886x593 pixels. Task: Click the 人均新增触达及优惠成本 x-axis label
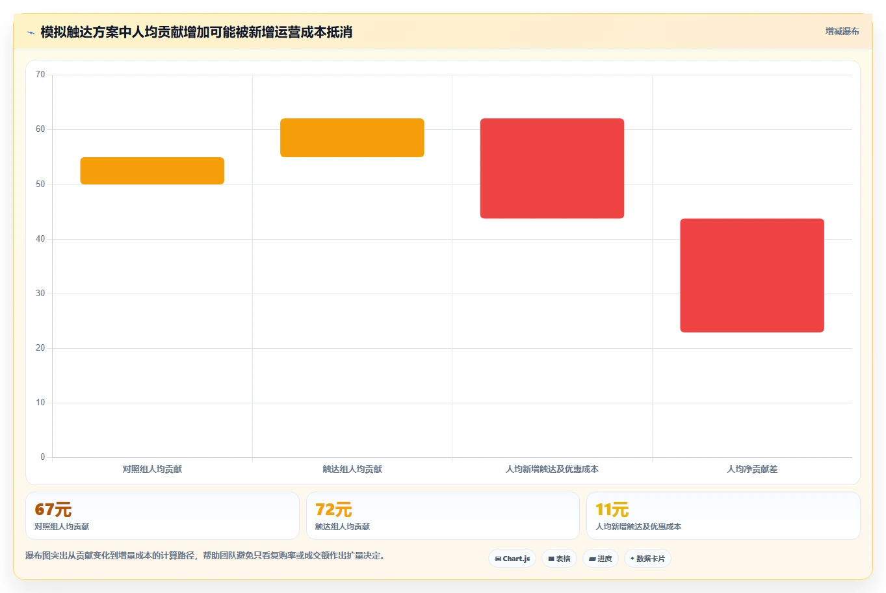point(552,469)
